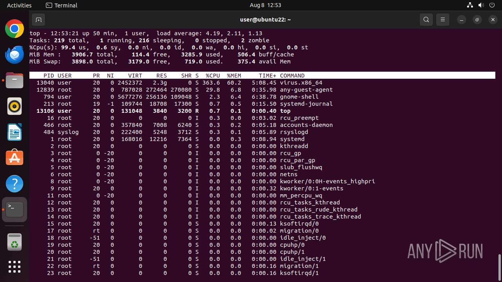Open Google Chrome from the dock
Screen dimensions: 502x282
15,29
